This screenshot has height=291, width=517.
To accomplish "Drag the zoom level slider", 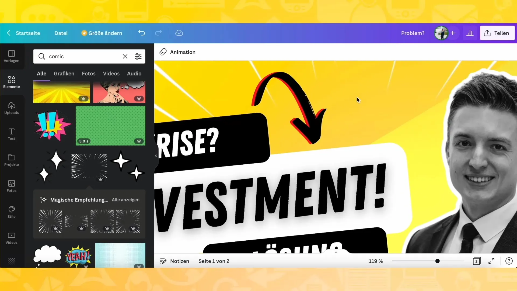I will click(x=438, y=261).
